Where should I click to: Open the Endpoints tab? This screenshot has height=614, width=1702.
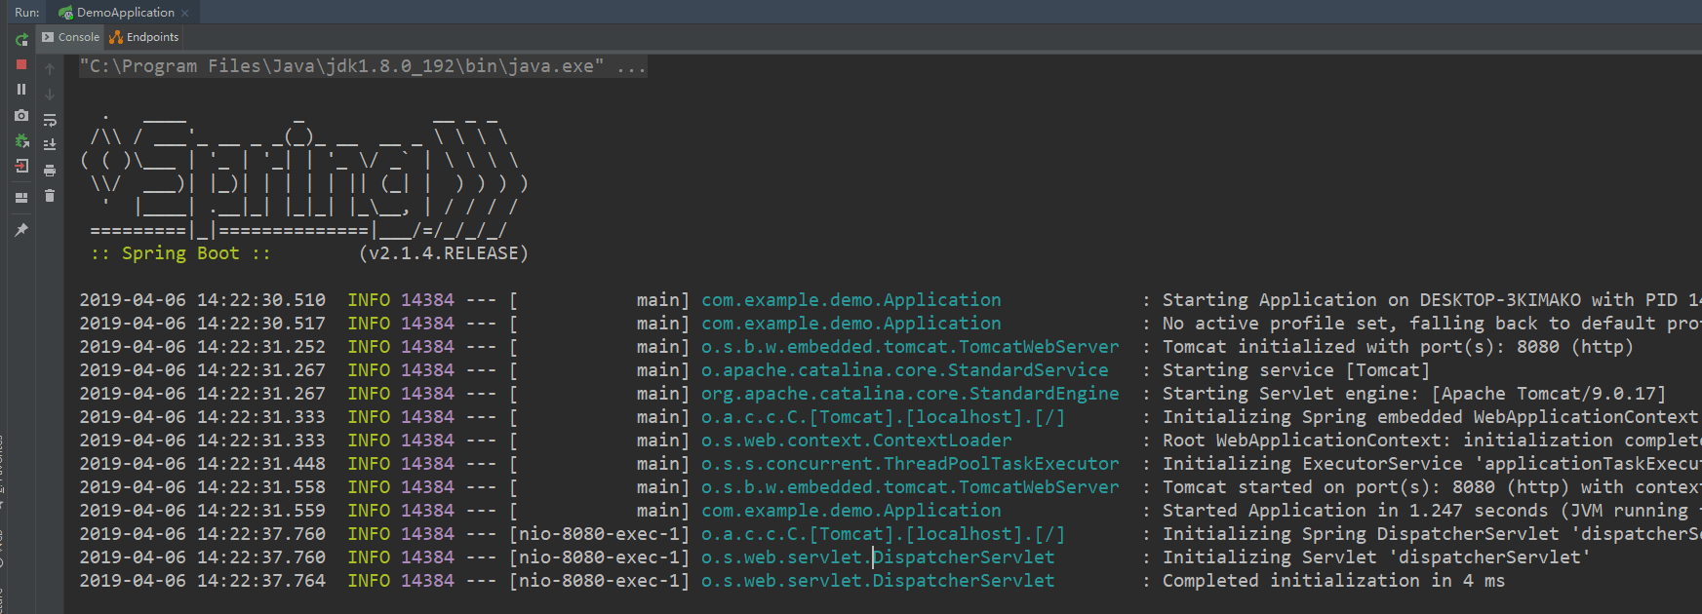tap(144, 37)
